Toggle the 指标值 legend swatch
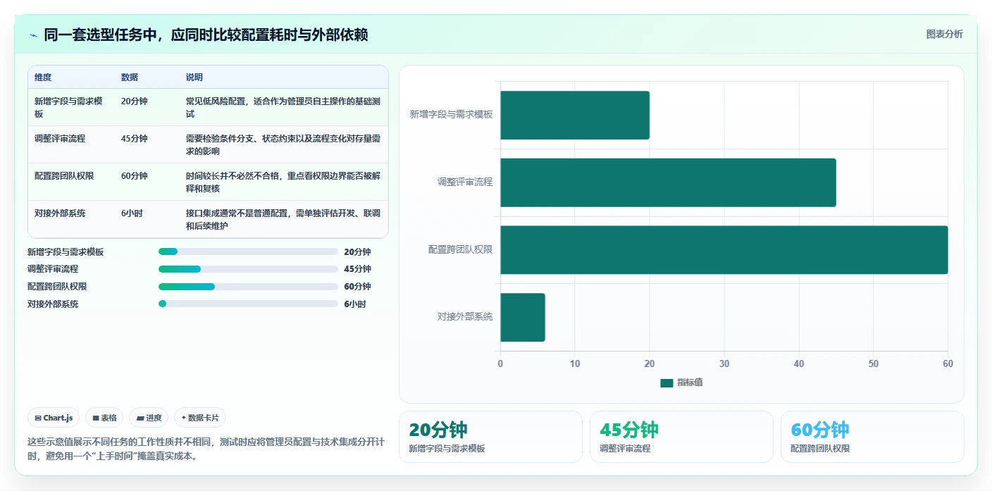Viewport: 992px width, 491px height. (666, 383)
